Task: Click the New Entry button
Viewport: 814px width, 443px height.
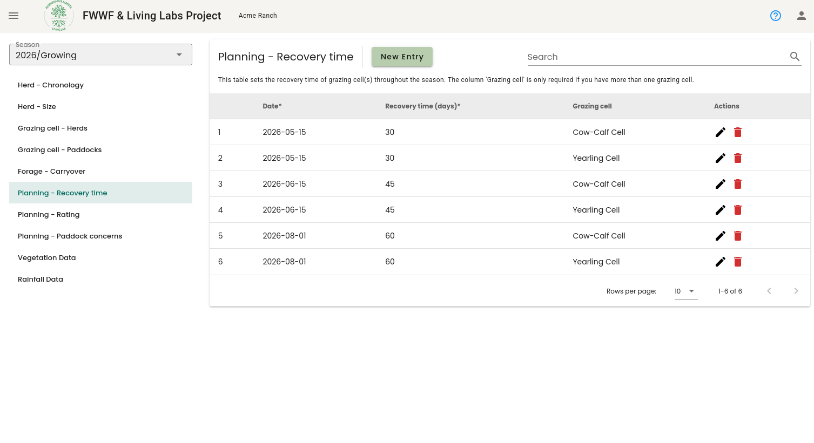Action: [402, 57]
